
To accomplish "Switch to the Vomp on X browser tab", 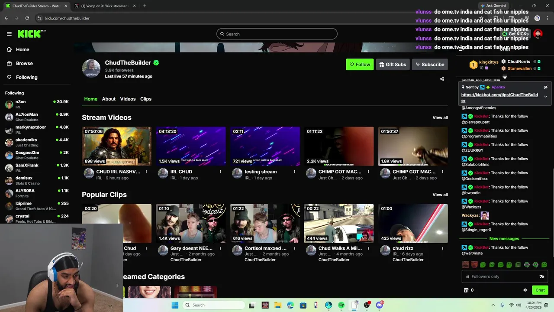I will point(106,6).
